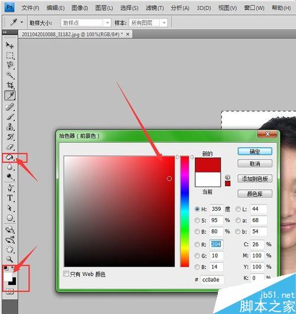Select the Eraser tool

tap(9, 147)
